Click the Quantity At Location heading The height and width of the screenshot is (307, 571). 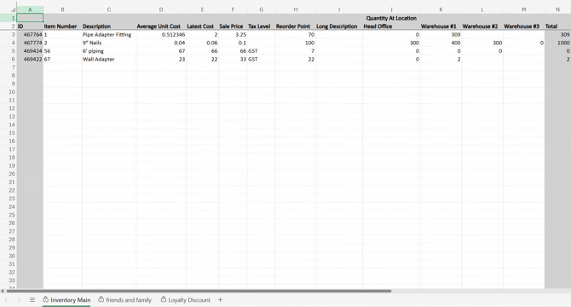[x=391, y=18]
